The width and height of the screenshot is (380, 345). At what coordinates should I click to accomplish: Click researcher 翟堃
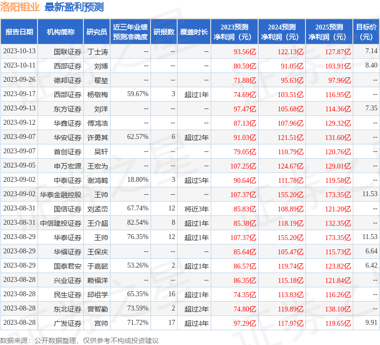tap(101, 80)
